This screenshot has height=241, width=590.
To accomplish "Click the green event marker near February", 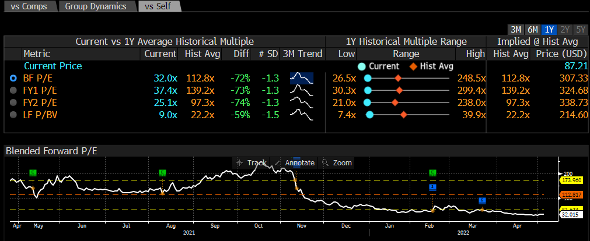I will pos(432,173).
